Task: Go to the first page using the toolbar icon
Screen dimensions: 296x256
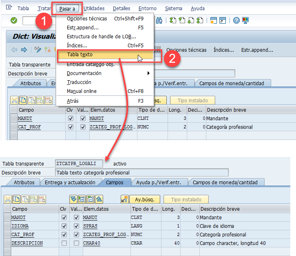Action: (x=173, y=20)
